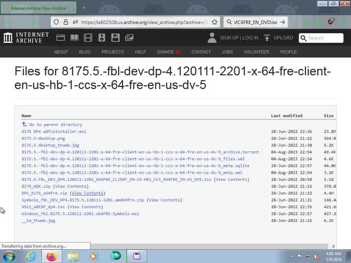
Task: Select the Internet Archive: View Archive tab
Action: [x=38, y=8]
